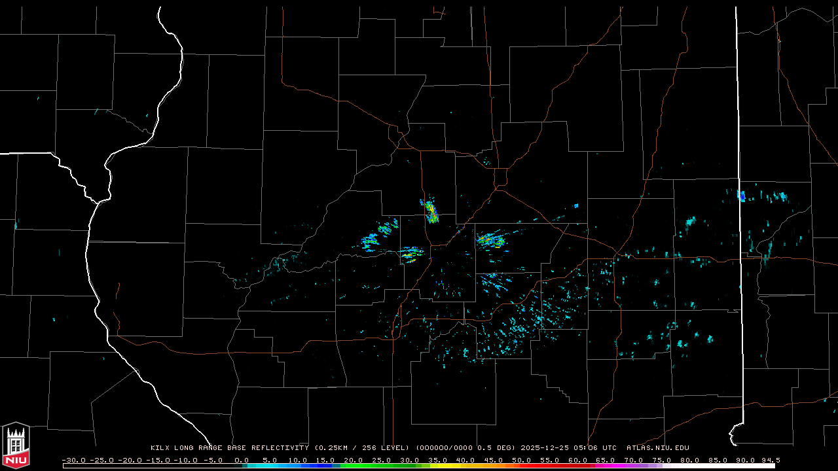838x471 pixels.
Task: Click the NIU logo in the corner
Action: tap(16, 445)
